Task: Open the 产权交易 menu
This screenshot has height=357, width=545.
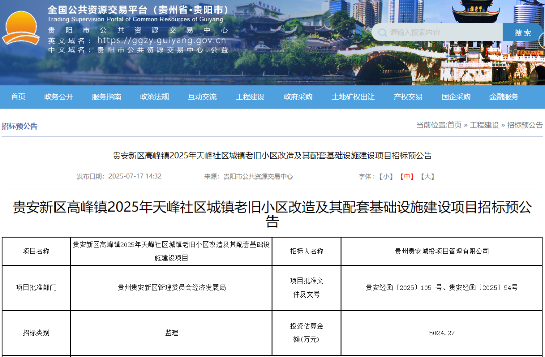Action: tap(408, 97)
